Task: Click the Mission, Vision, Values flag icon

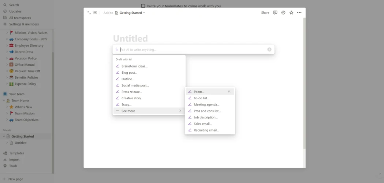Action: point(11,33)
